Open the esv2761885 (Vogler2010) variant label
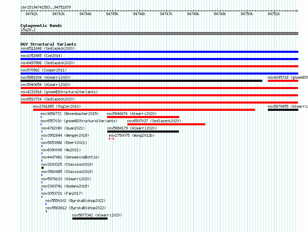 coord(57,106)
